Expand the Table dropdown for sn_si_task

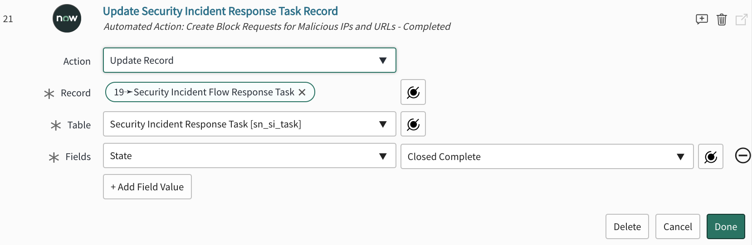tap(249, 124)
